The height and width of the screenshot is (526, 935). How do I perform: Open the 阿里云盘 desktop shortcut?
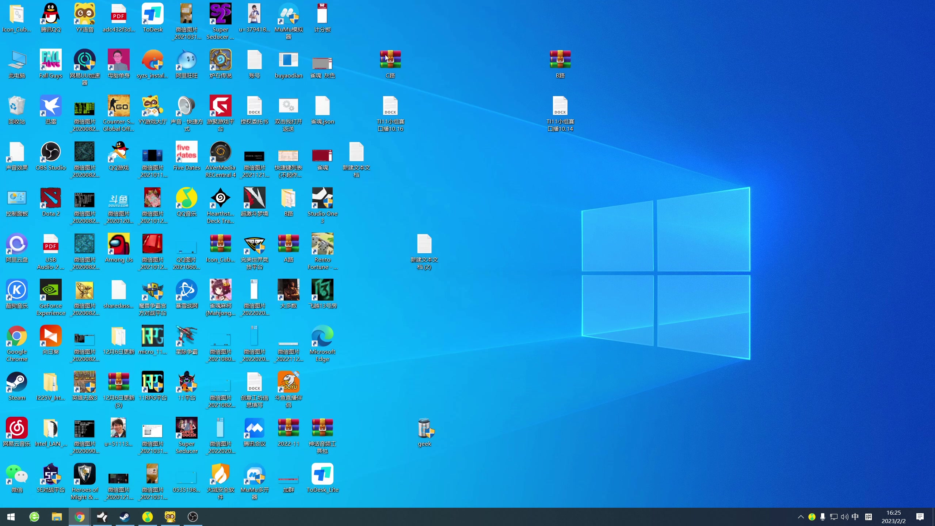[17, 248]
